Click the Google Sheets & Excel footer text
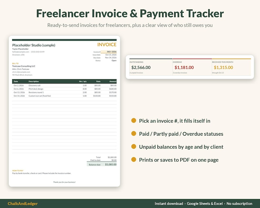This screenshot has height=208, width=260. tap(205, 204)
